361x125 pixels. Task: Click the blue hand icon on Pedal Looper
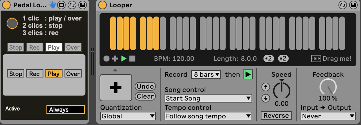pos(53,5)
